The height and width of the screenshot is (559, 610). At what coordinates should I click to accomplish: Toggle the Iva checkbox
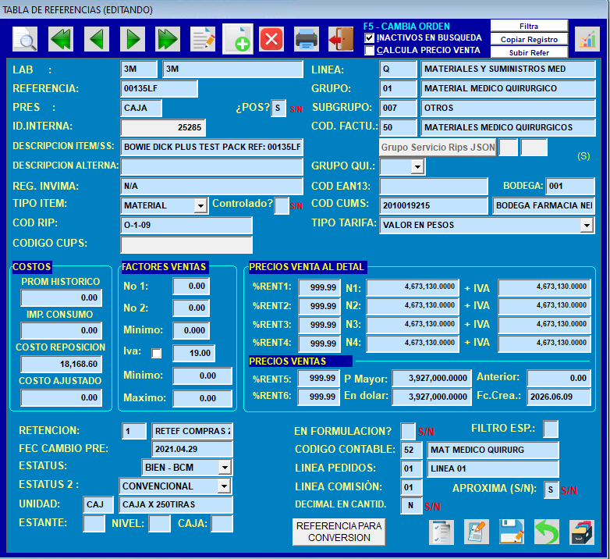156,353
